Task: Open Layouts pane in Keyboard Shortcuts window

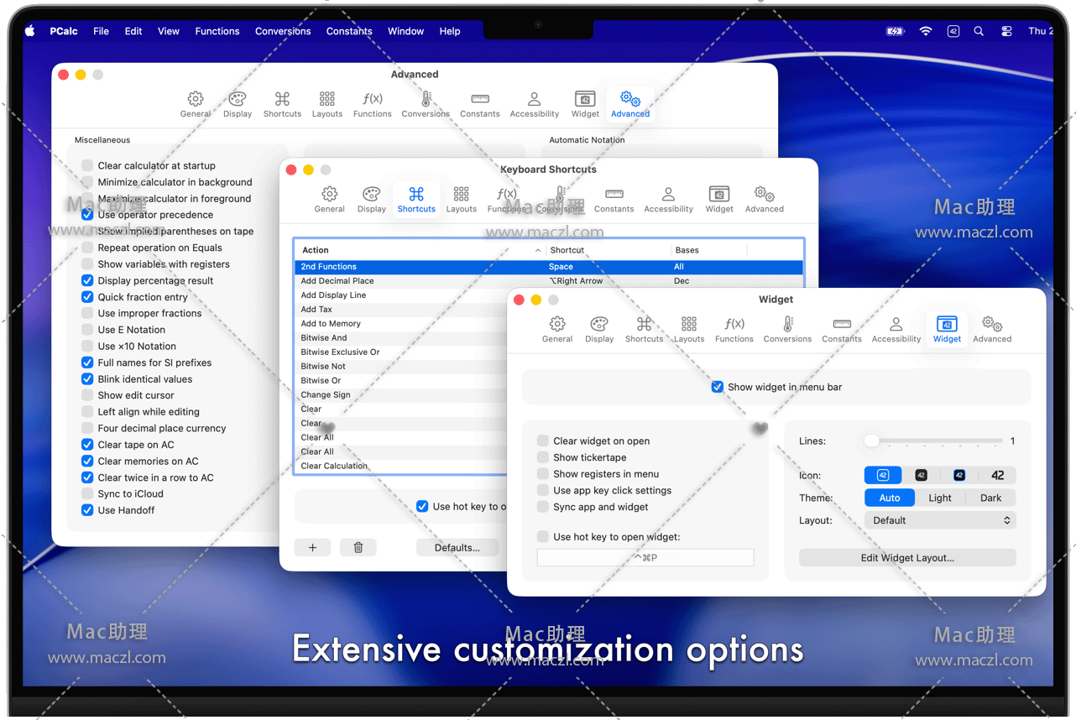Action: pos(461,199)
